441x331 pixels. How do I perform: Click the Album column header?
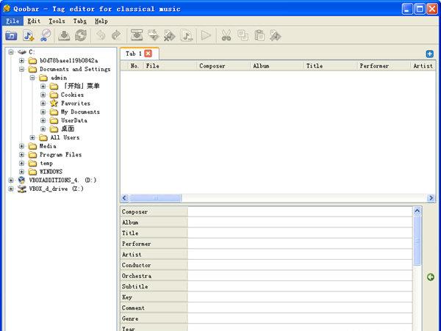coord(277,66)
